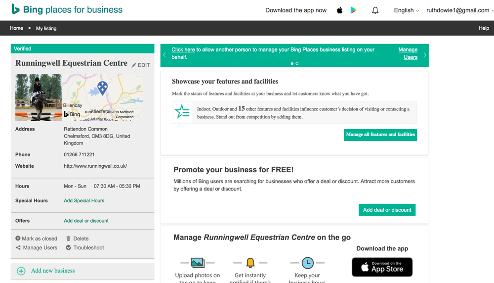Open the Google Play icon in header

pyautogui.click(x=354, y=10)
